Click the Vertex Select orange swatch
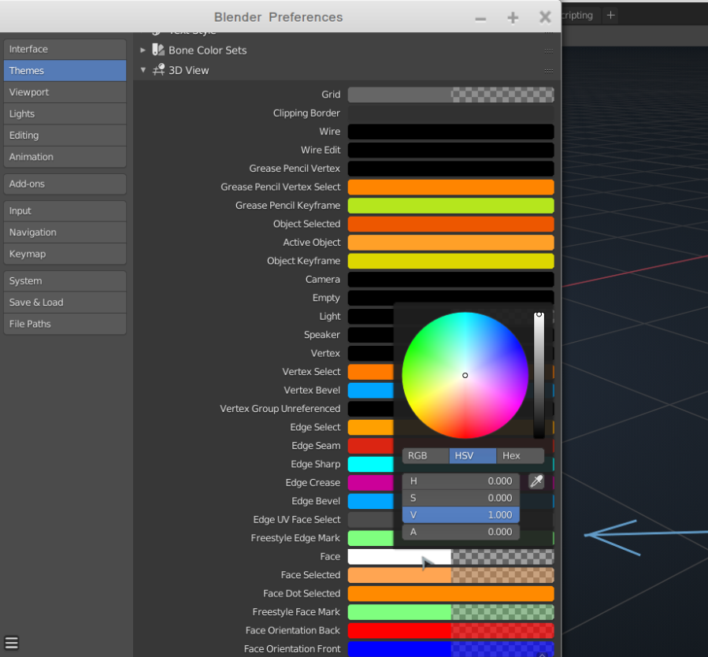This screenshot has width=708, height=657. [x=370, y=372]
